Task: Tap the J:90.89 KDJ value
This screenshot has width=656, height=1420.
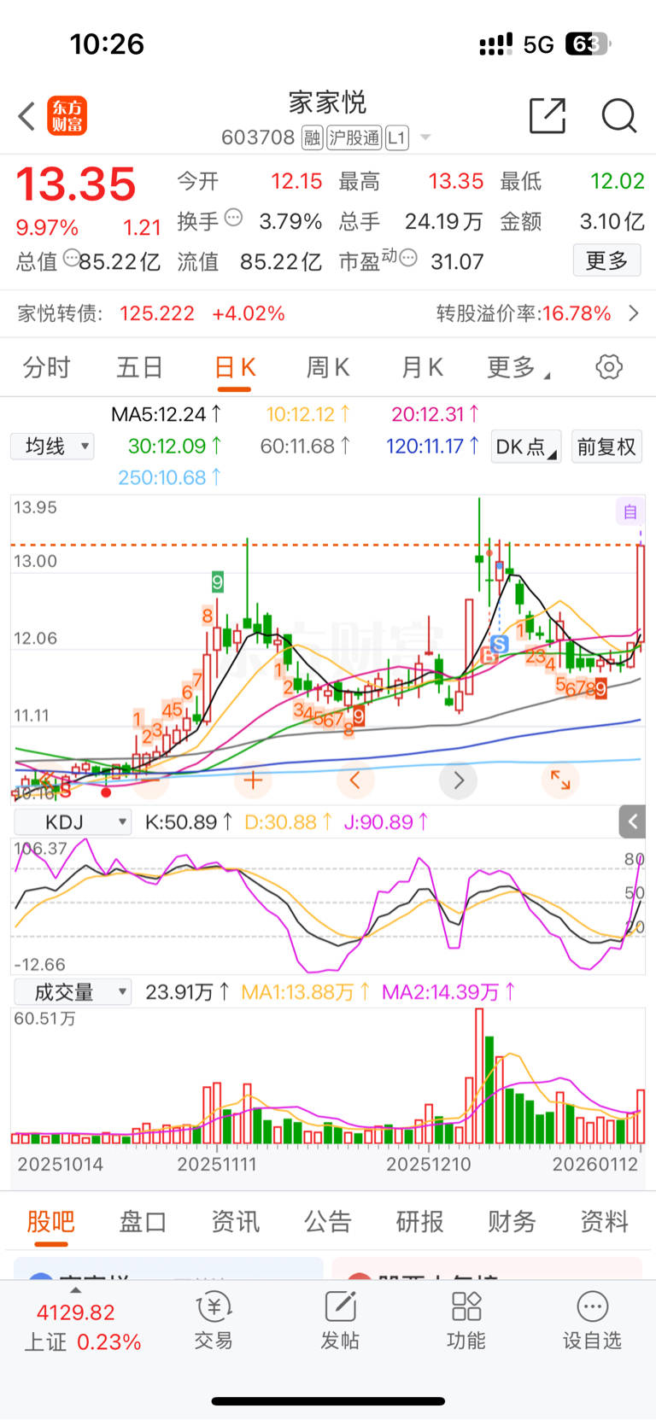Action: tap(385, 822)
